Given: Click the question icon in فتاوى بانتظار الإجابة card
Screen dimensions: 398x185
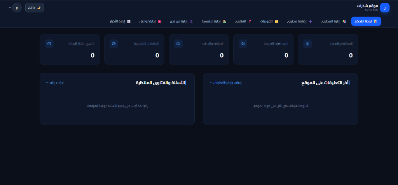Looking at the screenshot, I should point(49,44).
